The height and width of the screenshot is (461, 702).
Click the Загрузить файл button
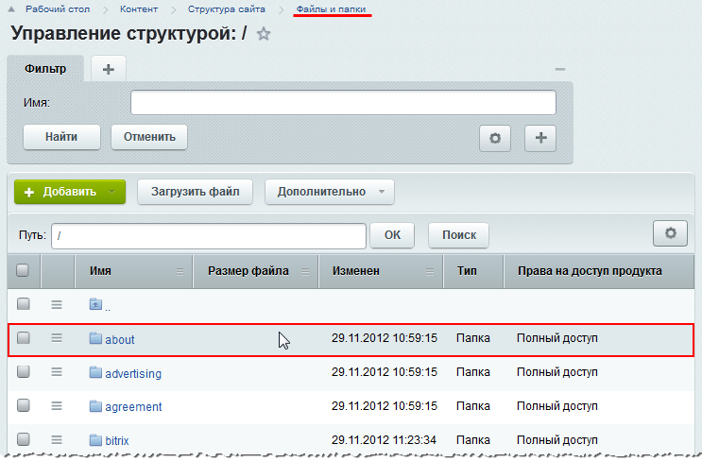(x=196, y=192)
